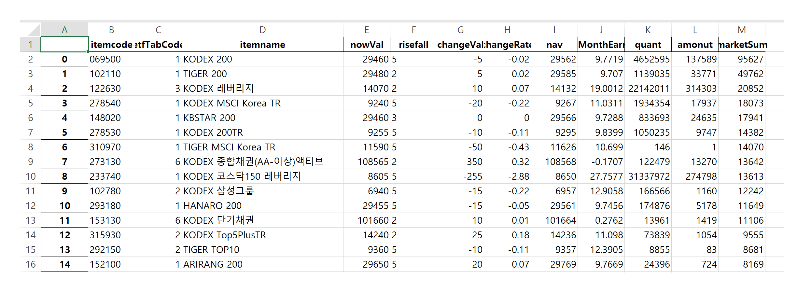Click the 'nowVal' header cell
This screenshot has width=811, height=293.
[367, 44]
